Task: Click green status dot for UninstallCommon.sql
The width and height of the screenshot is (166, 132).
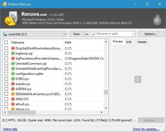Action: pyautogui.click(x=13, y=63)
